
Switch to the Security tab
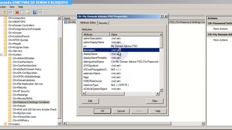point(103,23)
